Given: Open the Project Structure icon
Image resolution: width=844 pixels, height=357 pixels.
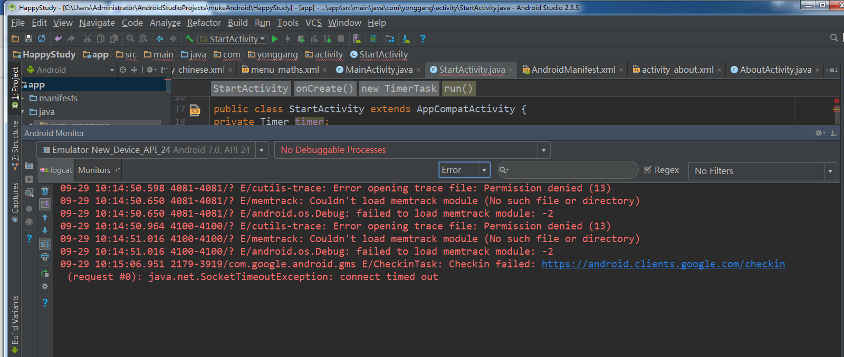Looking at the screenshot, I should [x=390, y=38].
